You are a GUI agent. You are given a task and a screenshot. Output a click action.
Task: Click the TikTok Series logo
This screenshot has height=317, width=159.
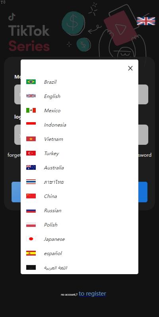(29, 33)
